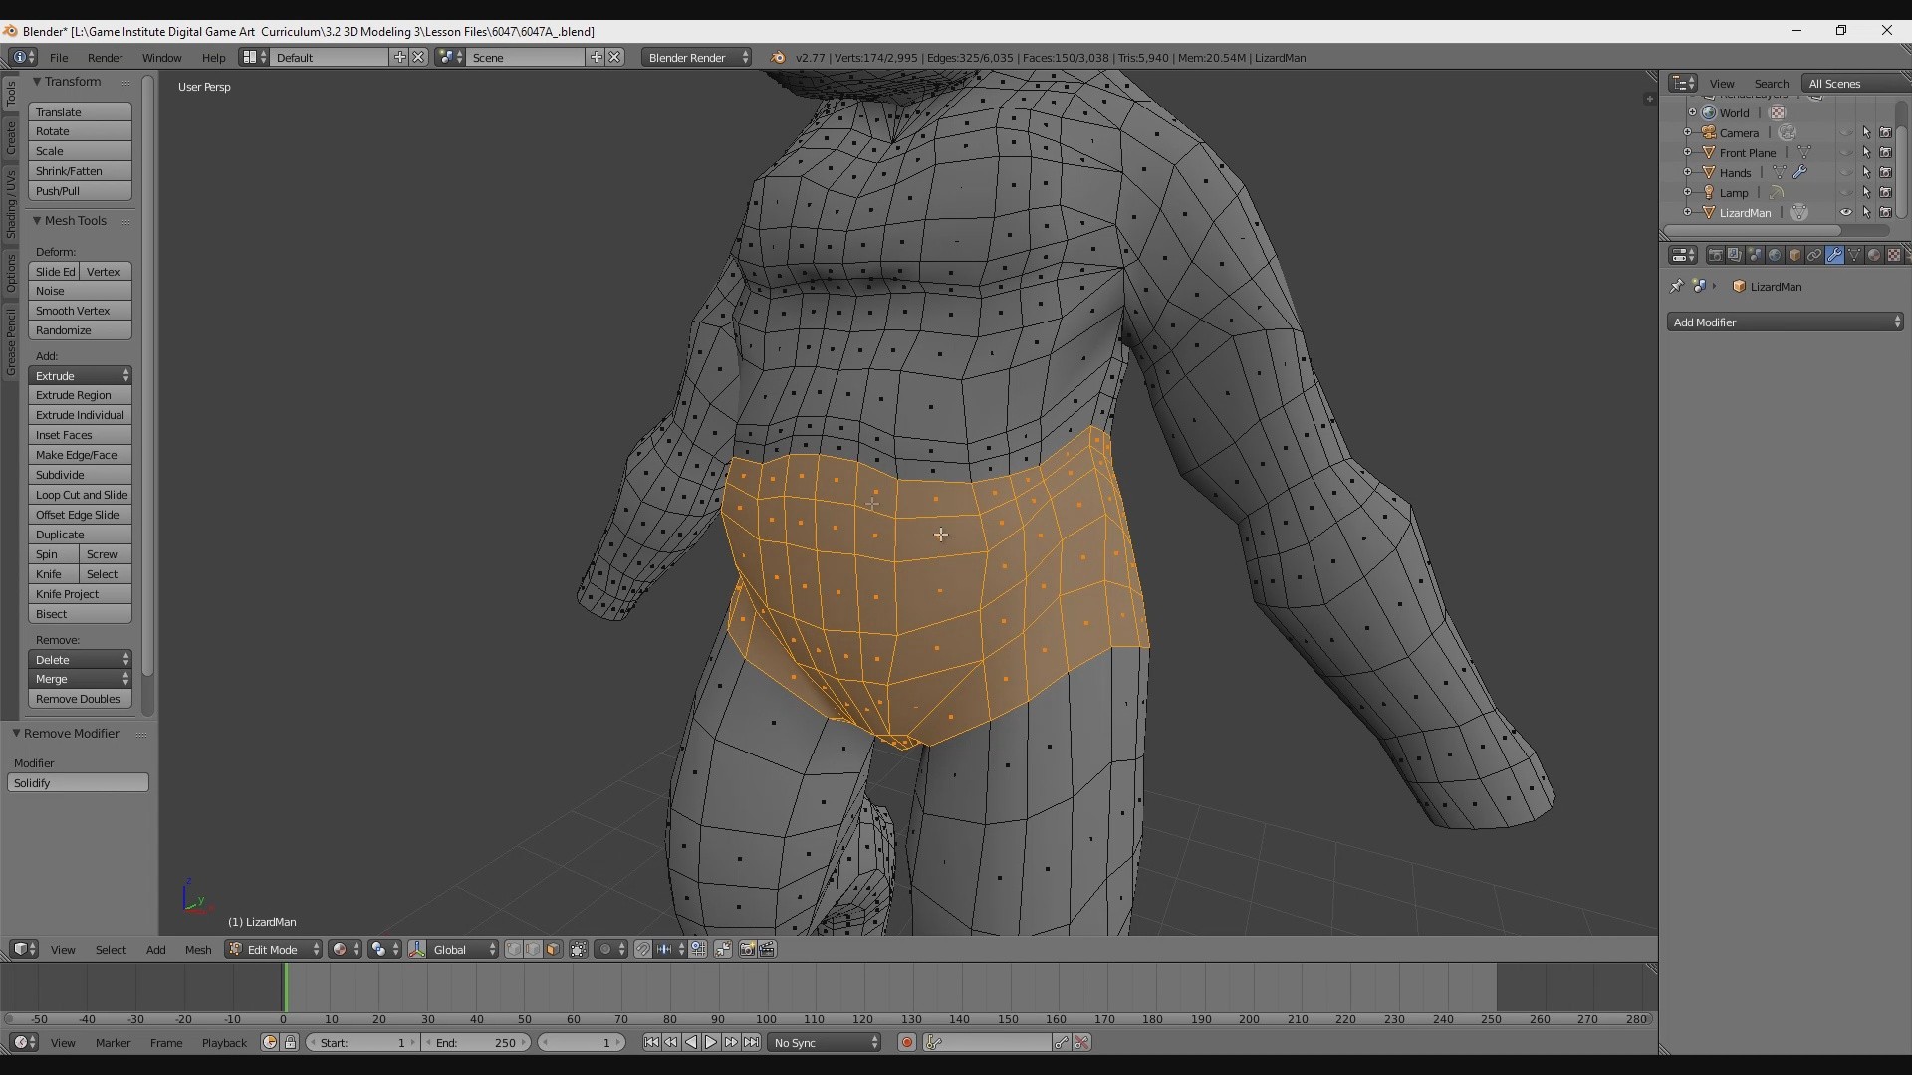Click OpenGL render animation clapper icon
The height and width of the screenshot is (1075, 1912).
tap(767, 949)
